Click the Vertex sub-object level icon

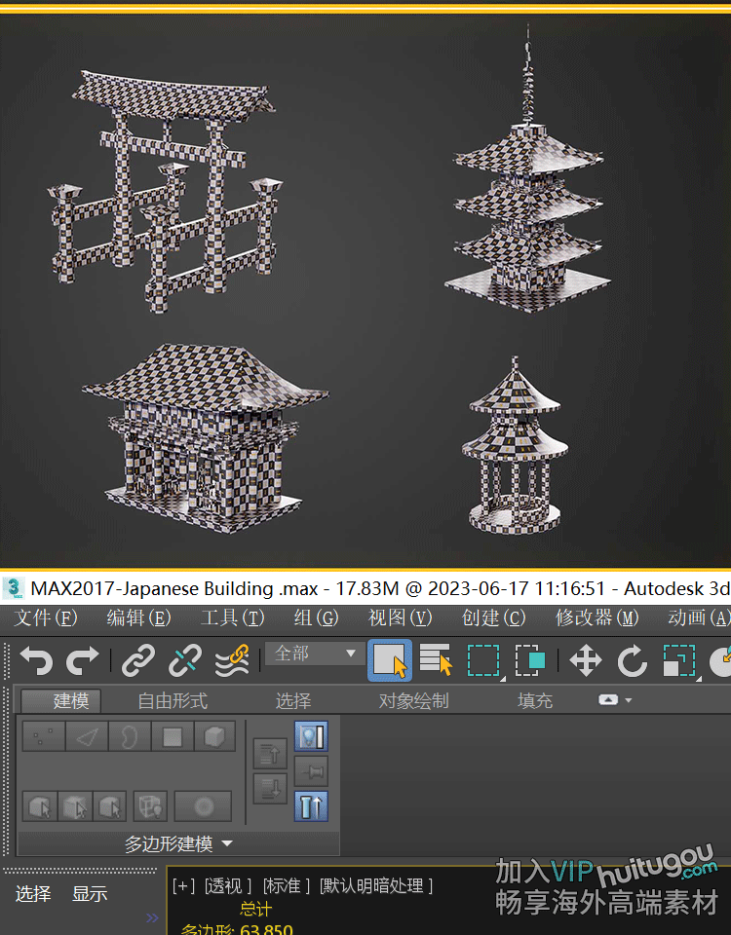[44, 737]
